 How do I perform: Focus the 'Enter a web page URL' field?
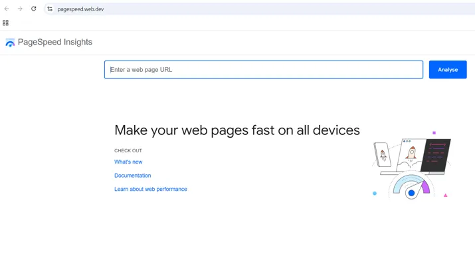[x=264, y=69]
